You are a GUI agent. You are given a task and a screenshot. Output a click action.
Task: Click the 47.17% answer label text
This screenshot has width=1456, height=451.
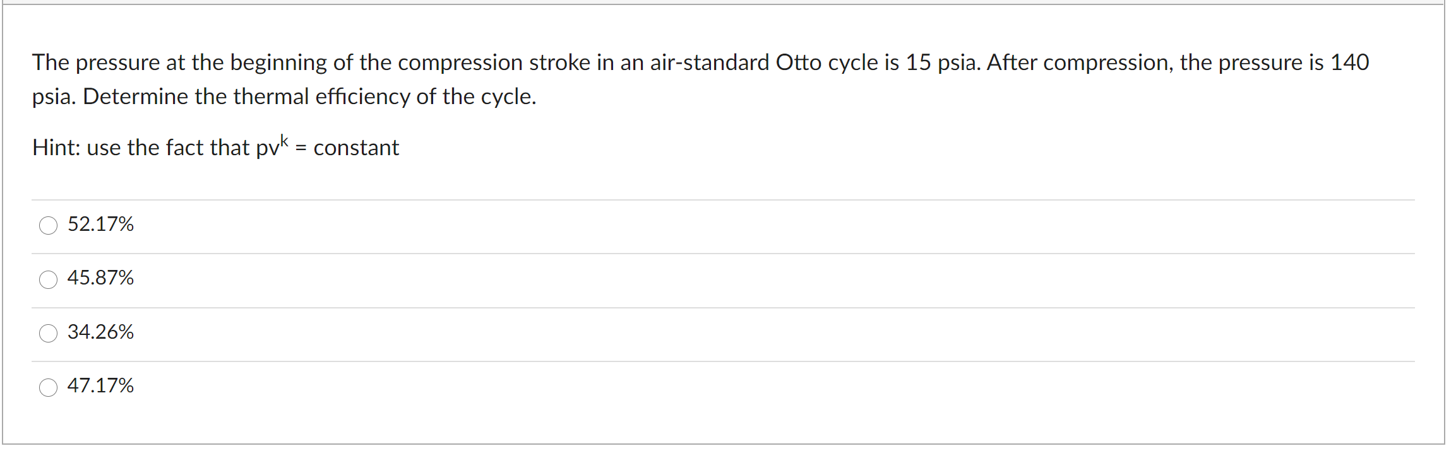[100, 386]
